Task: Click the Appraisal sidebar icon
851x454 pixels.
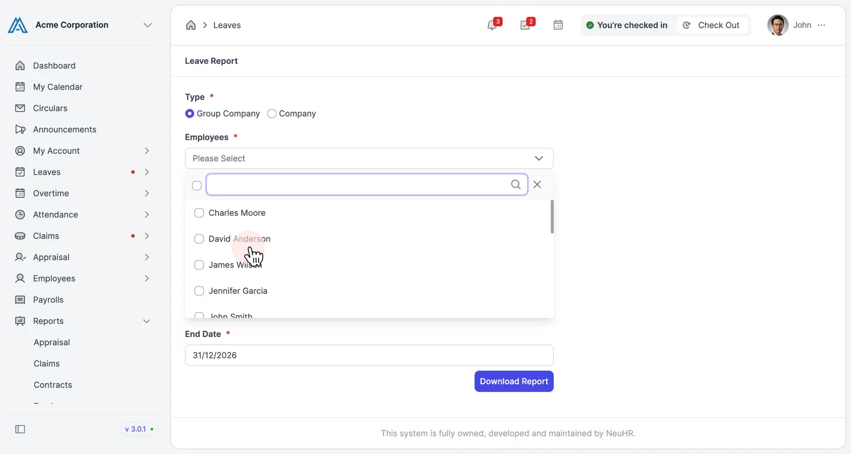Action: 20,257
